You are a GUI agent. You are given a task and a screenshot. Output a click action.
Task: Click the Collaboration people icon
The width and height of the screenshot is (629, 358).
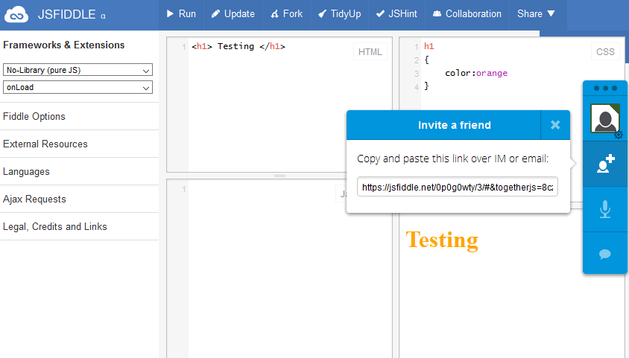pyautogui.click(x=437, y=13)
